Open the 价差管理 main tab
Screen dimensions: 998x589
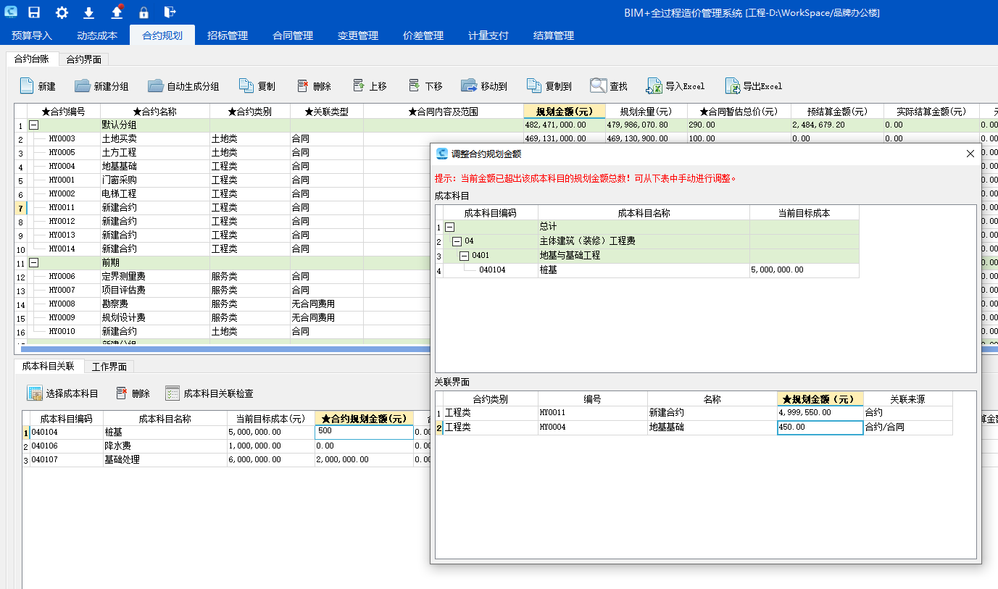pyautogui.click(x=423, y=35)
